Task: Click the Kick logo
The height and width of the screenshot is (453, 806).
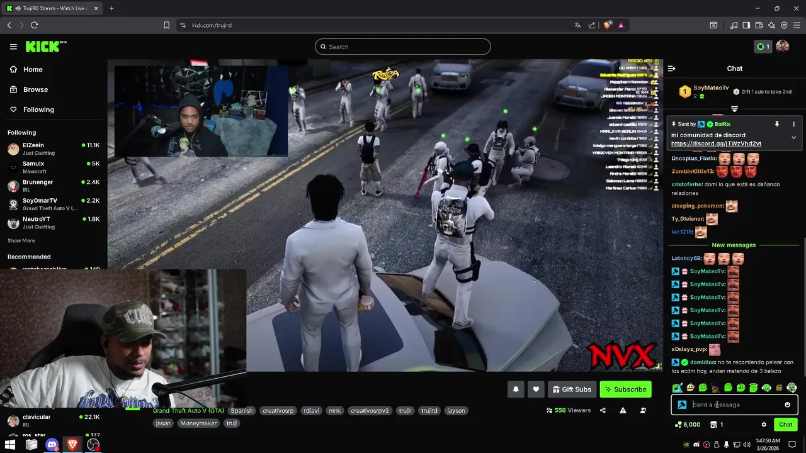Action: (45, 47)
